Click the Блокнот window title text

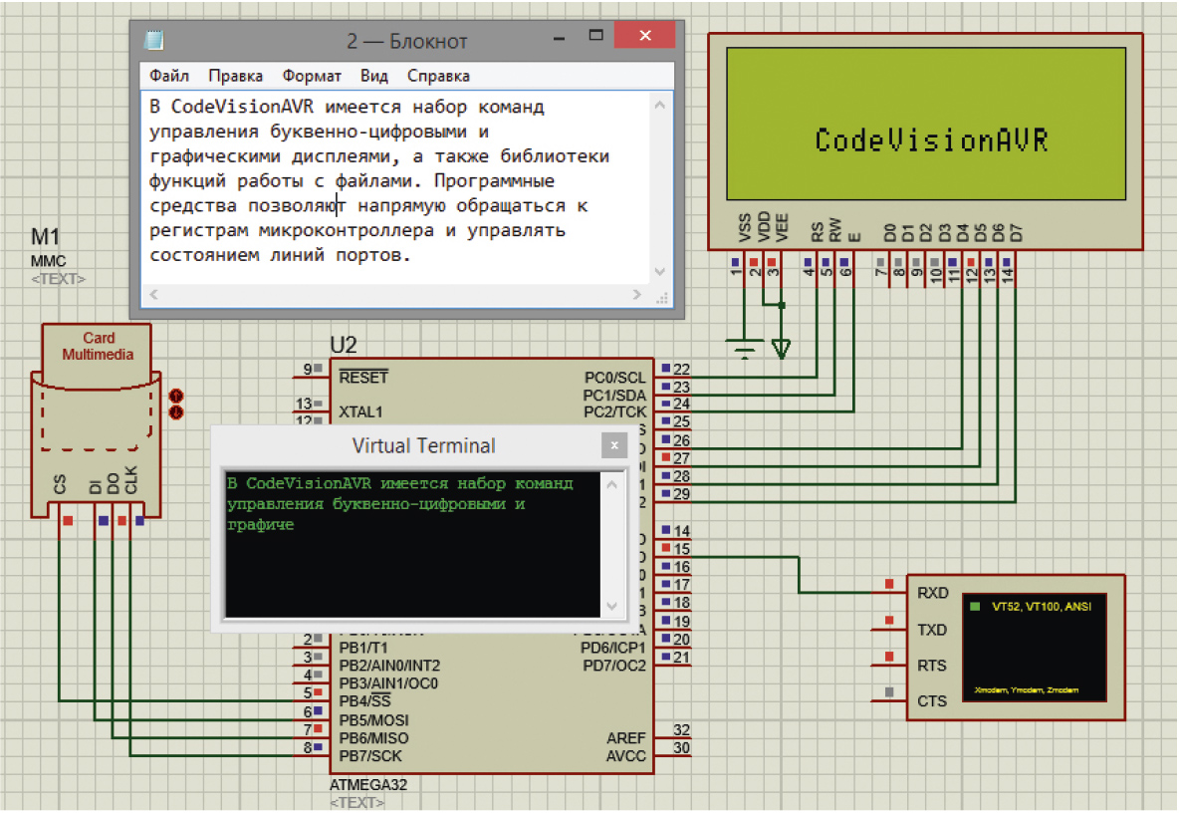tap(407, 42)
